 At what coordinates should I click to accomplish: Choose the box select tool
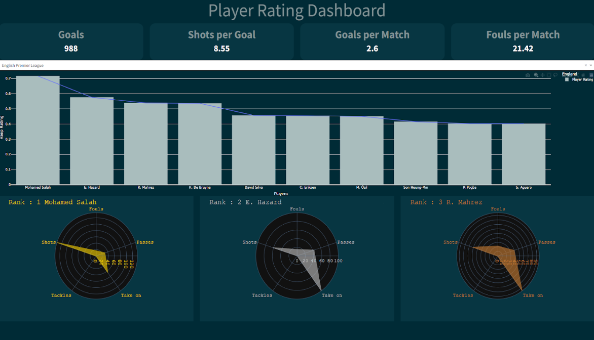[x=549, y=75]
